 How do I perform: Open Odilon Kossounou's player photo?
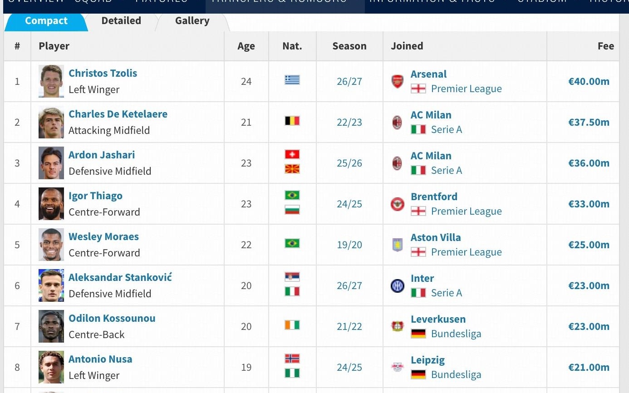coord(51,326)
